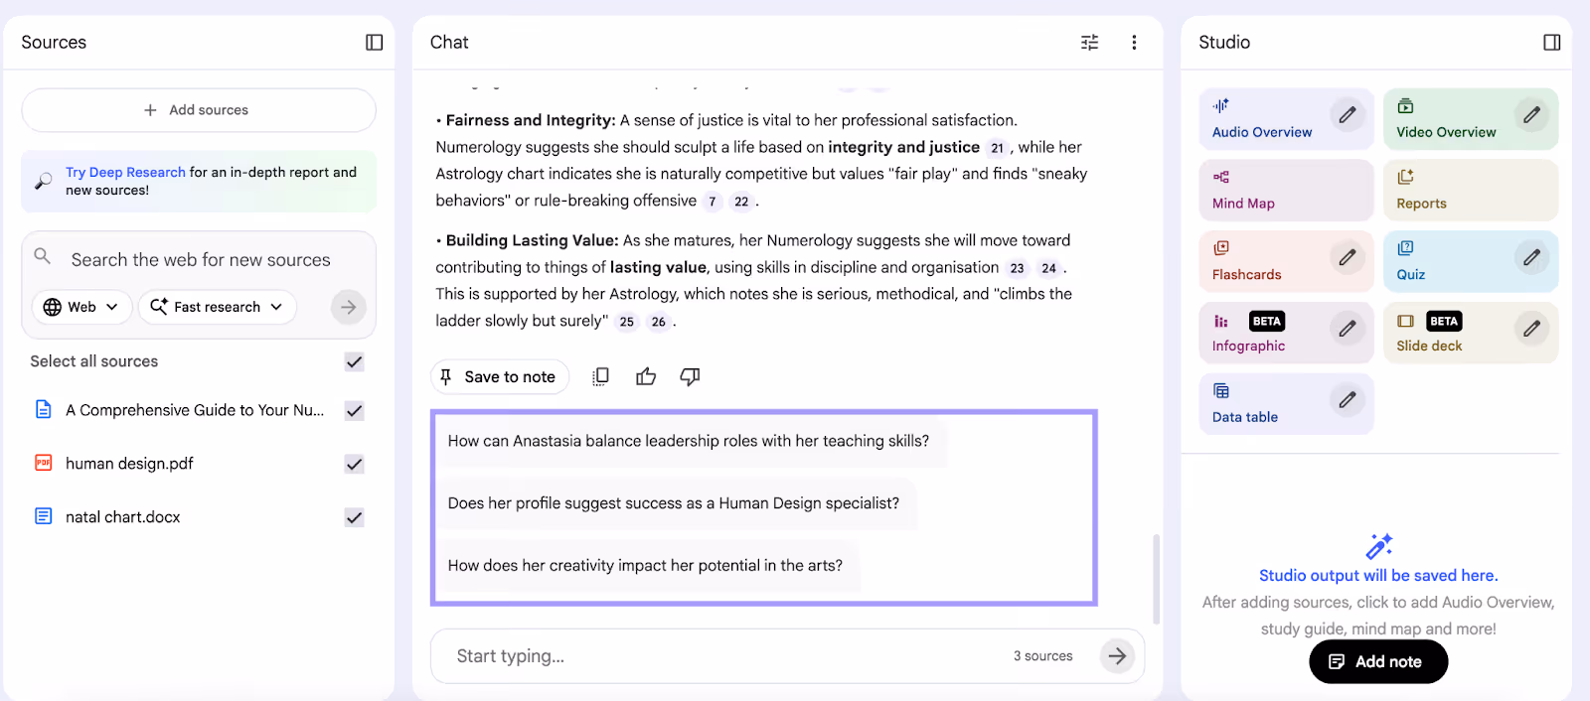
Task: Open the Reports tile
Action: point(1471,190)
